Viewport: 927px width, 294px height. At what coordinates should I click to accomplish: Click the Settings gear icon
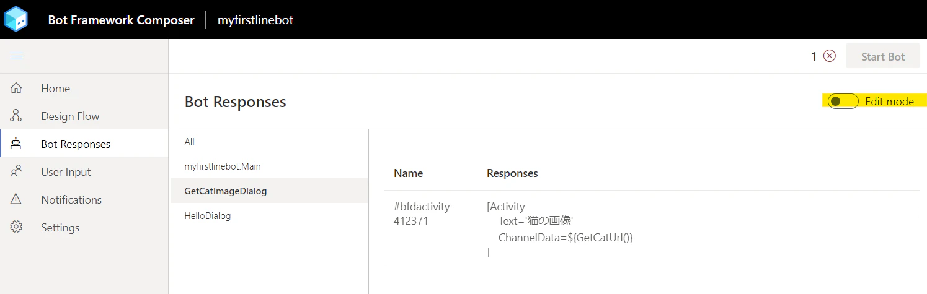click(16, 227)
